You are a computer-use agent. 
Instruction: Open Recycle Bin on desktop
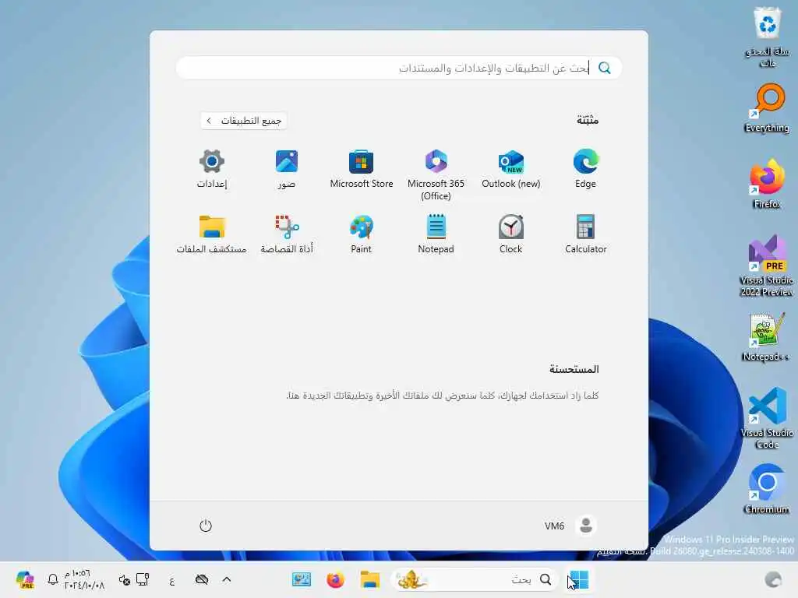tap(767, 37)
